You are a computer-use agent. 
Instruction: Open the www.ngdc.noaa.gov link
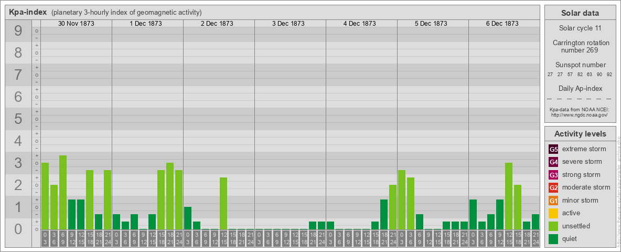pos(580,114)
